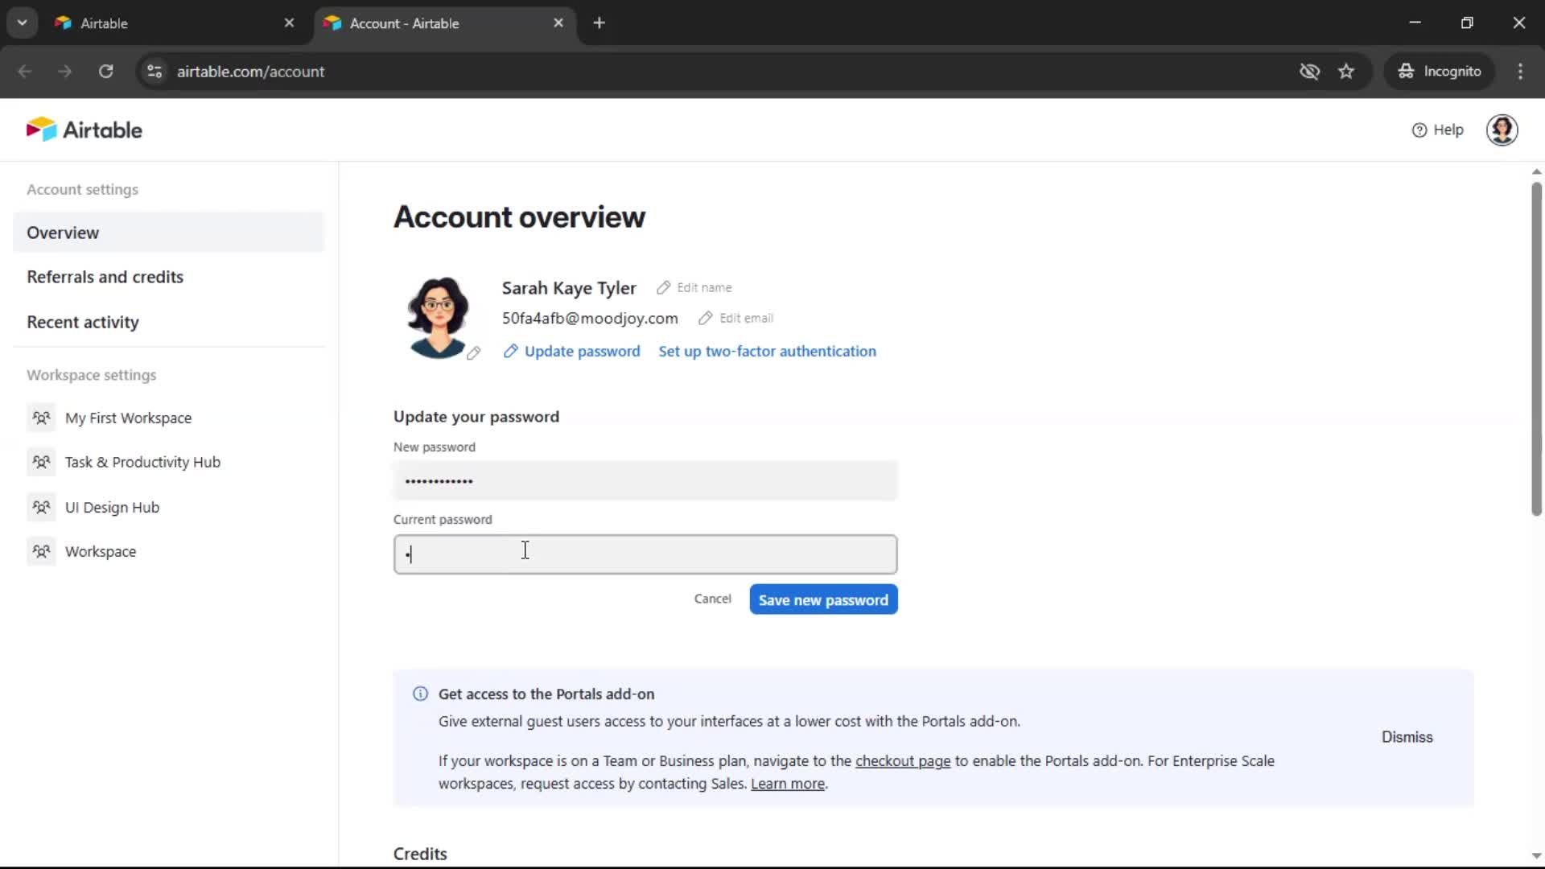Image resolution: width=1545 pixels, height=869 pixels.
Task: Click the Learn more link
Action: pos(788,784)
